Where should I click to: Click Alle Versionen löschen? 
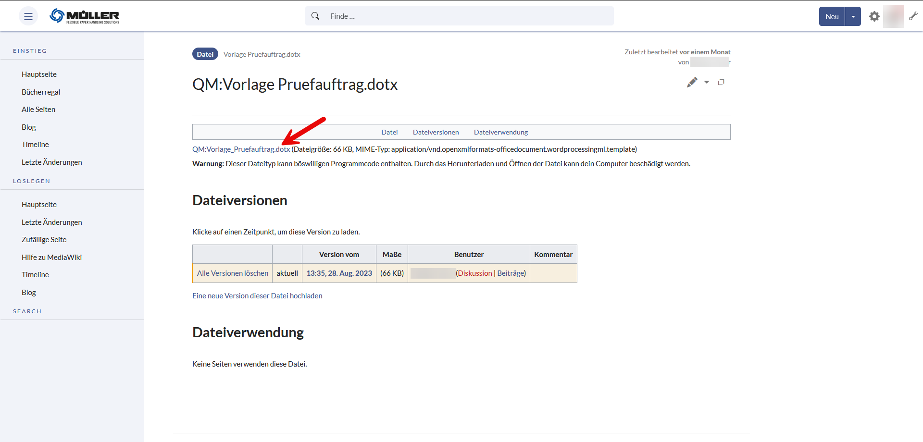[x=233, y=273]
